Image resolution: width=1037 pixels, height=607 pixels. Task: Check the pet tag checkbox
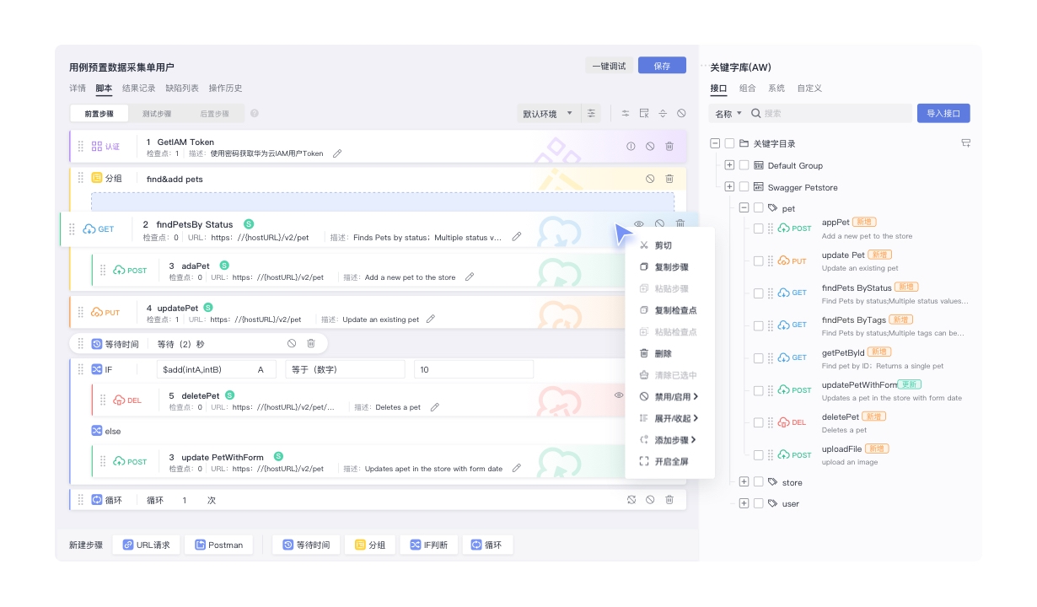(759, 208)
